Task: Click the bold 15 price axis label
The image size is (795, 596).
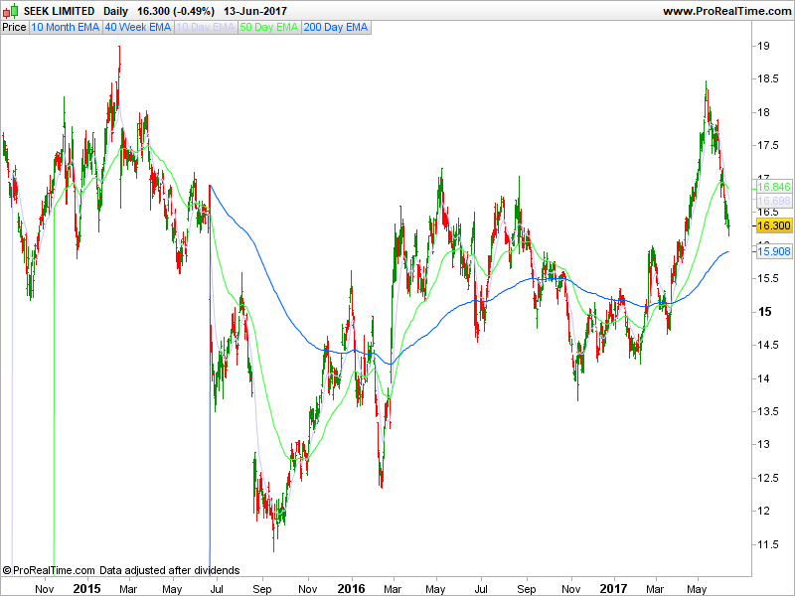Action: [764, 312]
